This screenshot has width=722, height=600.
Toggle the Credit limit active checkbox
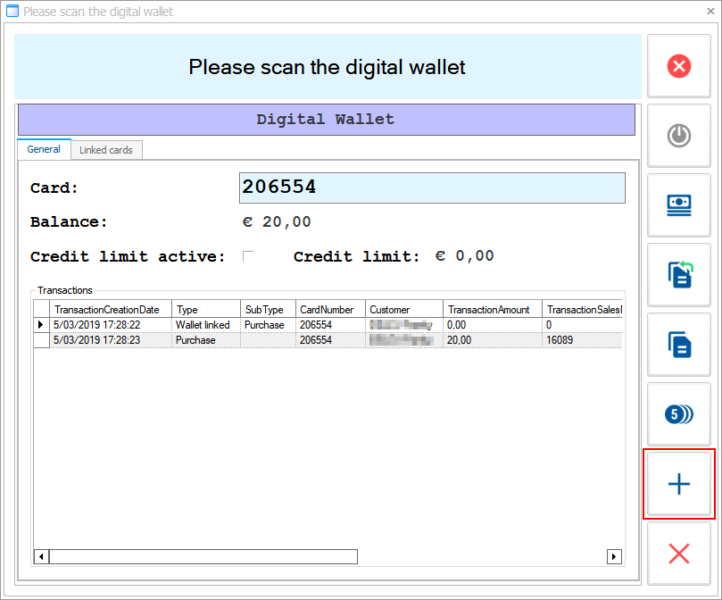pyautogui.click(x=248, y=256)
